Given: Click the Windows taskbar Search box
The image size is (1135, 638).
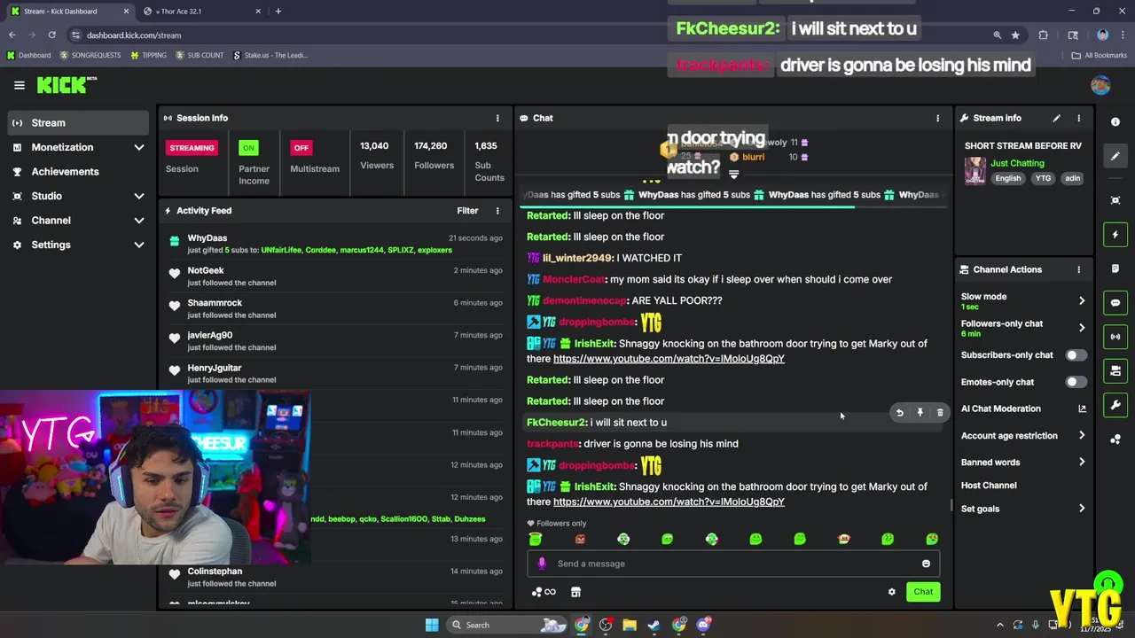Looking at the screenshot, I should pyautogui.click(x=505, y=625).
